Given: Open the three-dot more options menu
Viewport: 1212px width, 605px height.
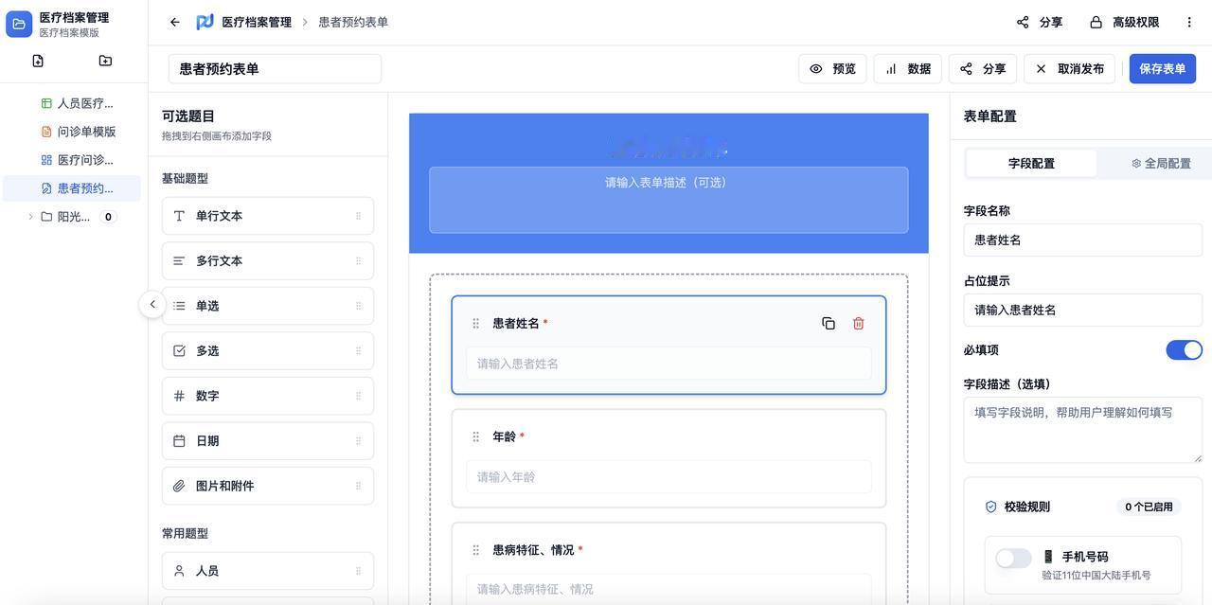Looking at the screenshot, I should click(x=1189, y=22).
